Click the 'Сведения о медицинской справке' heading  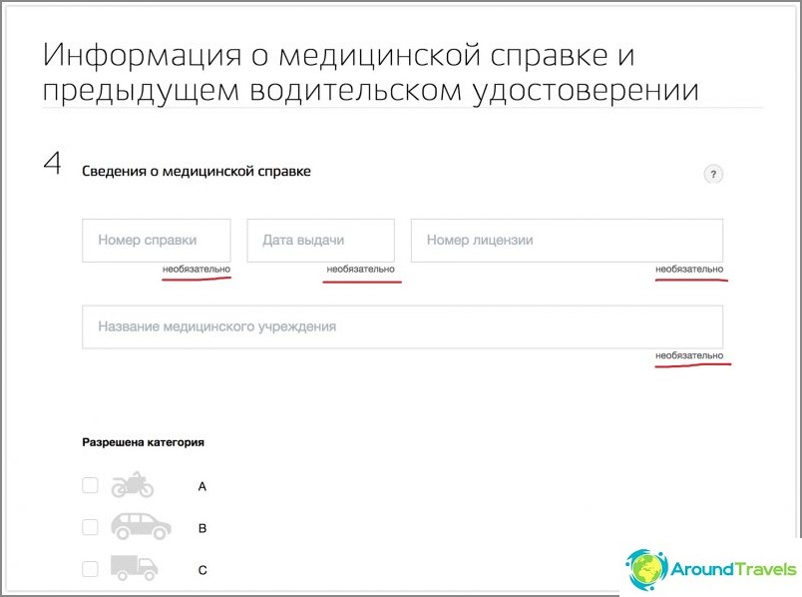(x=197, y=171)
